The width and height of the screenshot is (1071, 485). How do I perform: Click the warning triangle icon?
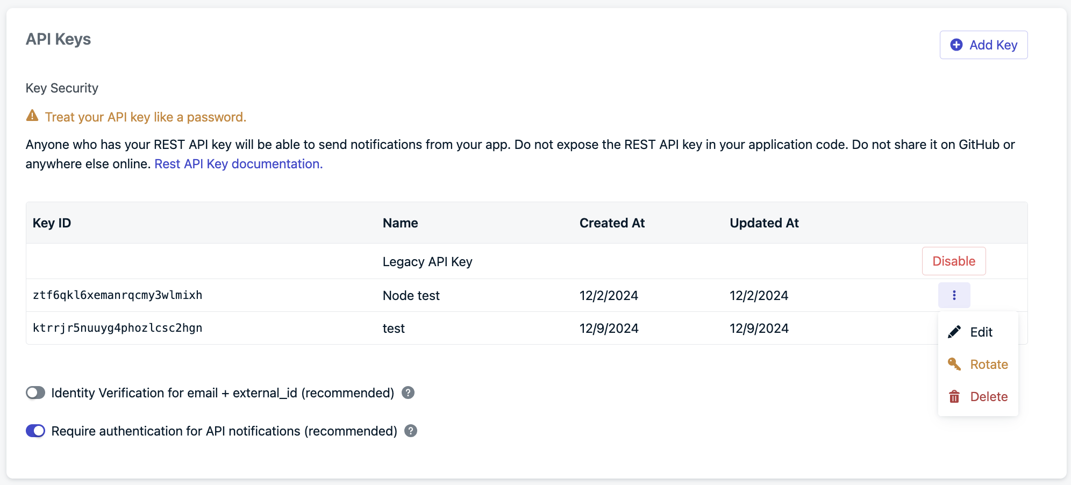[32, 116]
